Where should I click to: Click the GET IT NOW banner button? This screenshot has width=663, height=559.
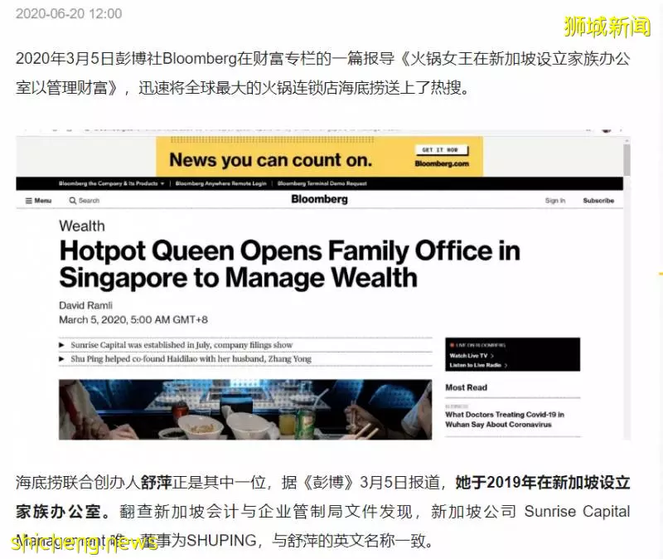click(x=440, y=150)
